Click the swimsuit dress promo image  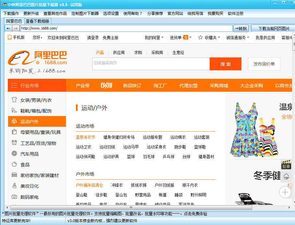[254, 130]
